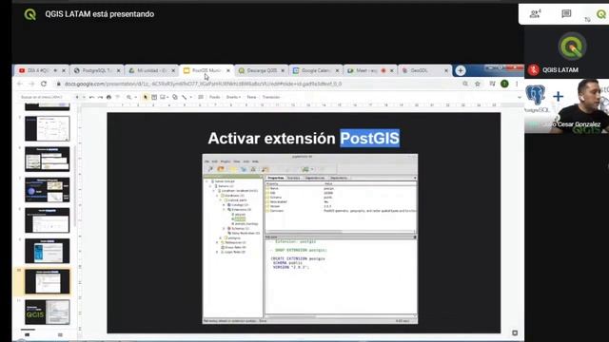Add a new slide with plus button
Screen dimensions: 609x342
click(x=77, y=97)
